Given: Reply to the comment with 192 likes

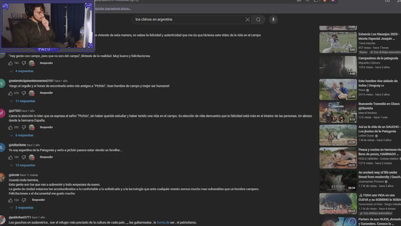Looking at the screenshot, I should (x=46, y=157).
